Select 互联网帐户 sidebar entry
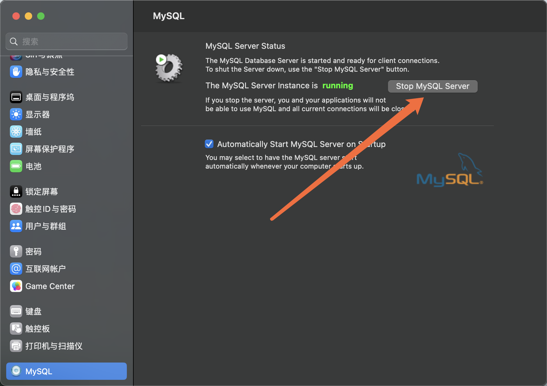This screenshot has width=547, height=386. click(45, 269)
